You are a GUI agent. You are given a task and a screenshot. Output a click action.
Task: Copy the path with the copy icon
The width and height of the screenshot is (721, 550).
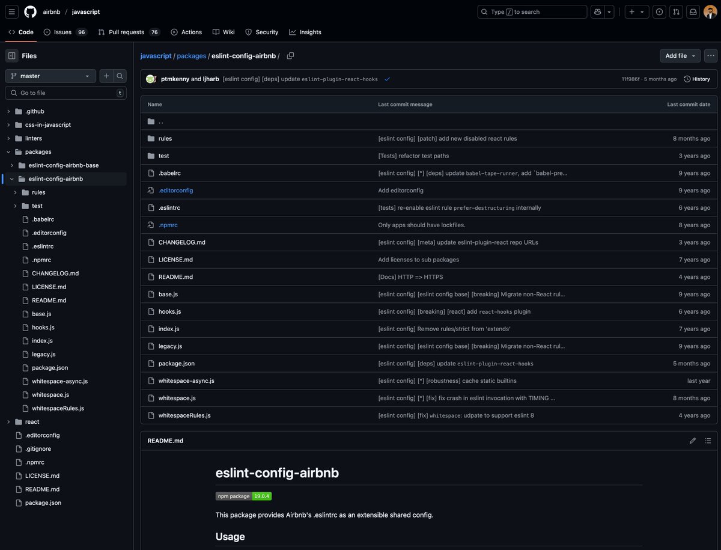coord(290,56)
